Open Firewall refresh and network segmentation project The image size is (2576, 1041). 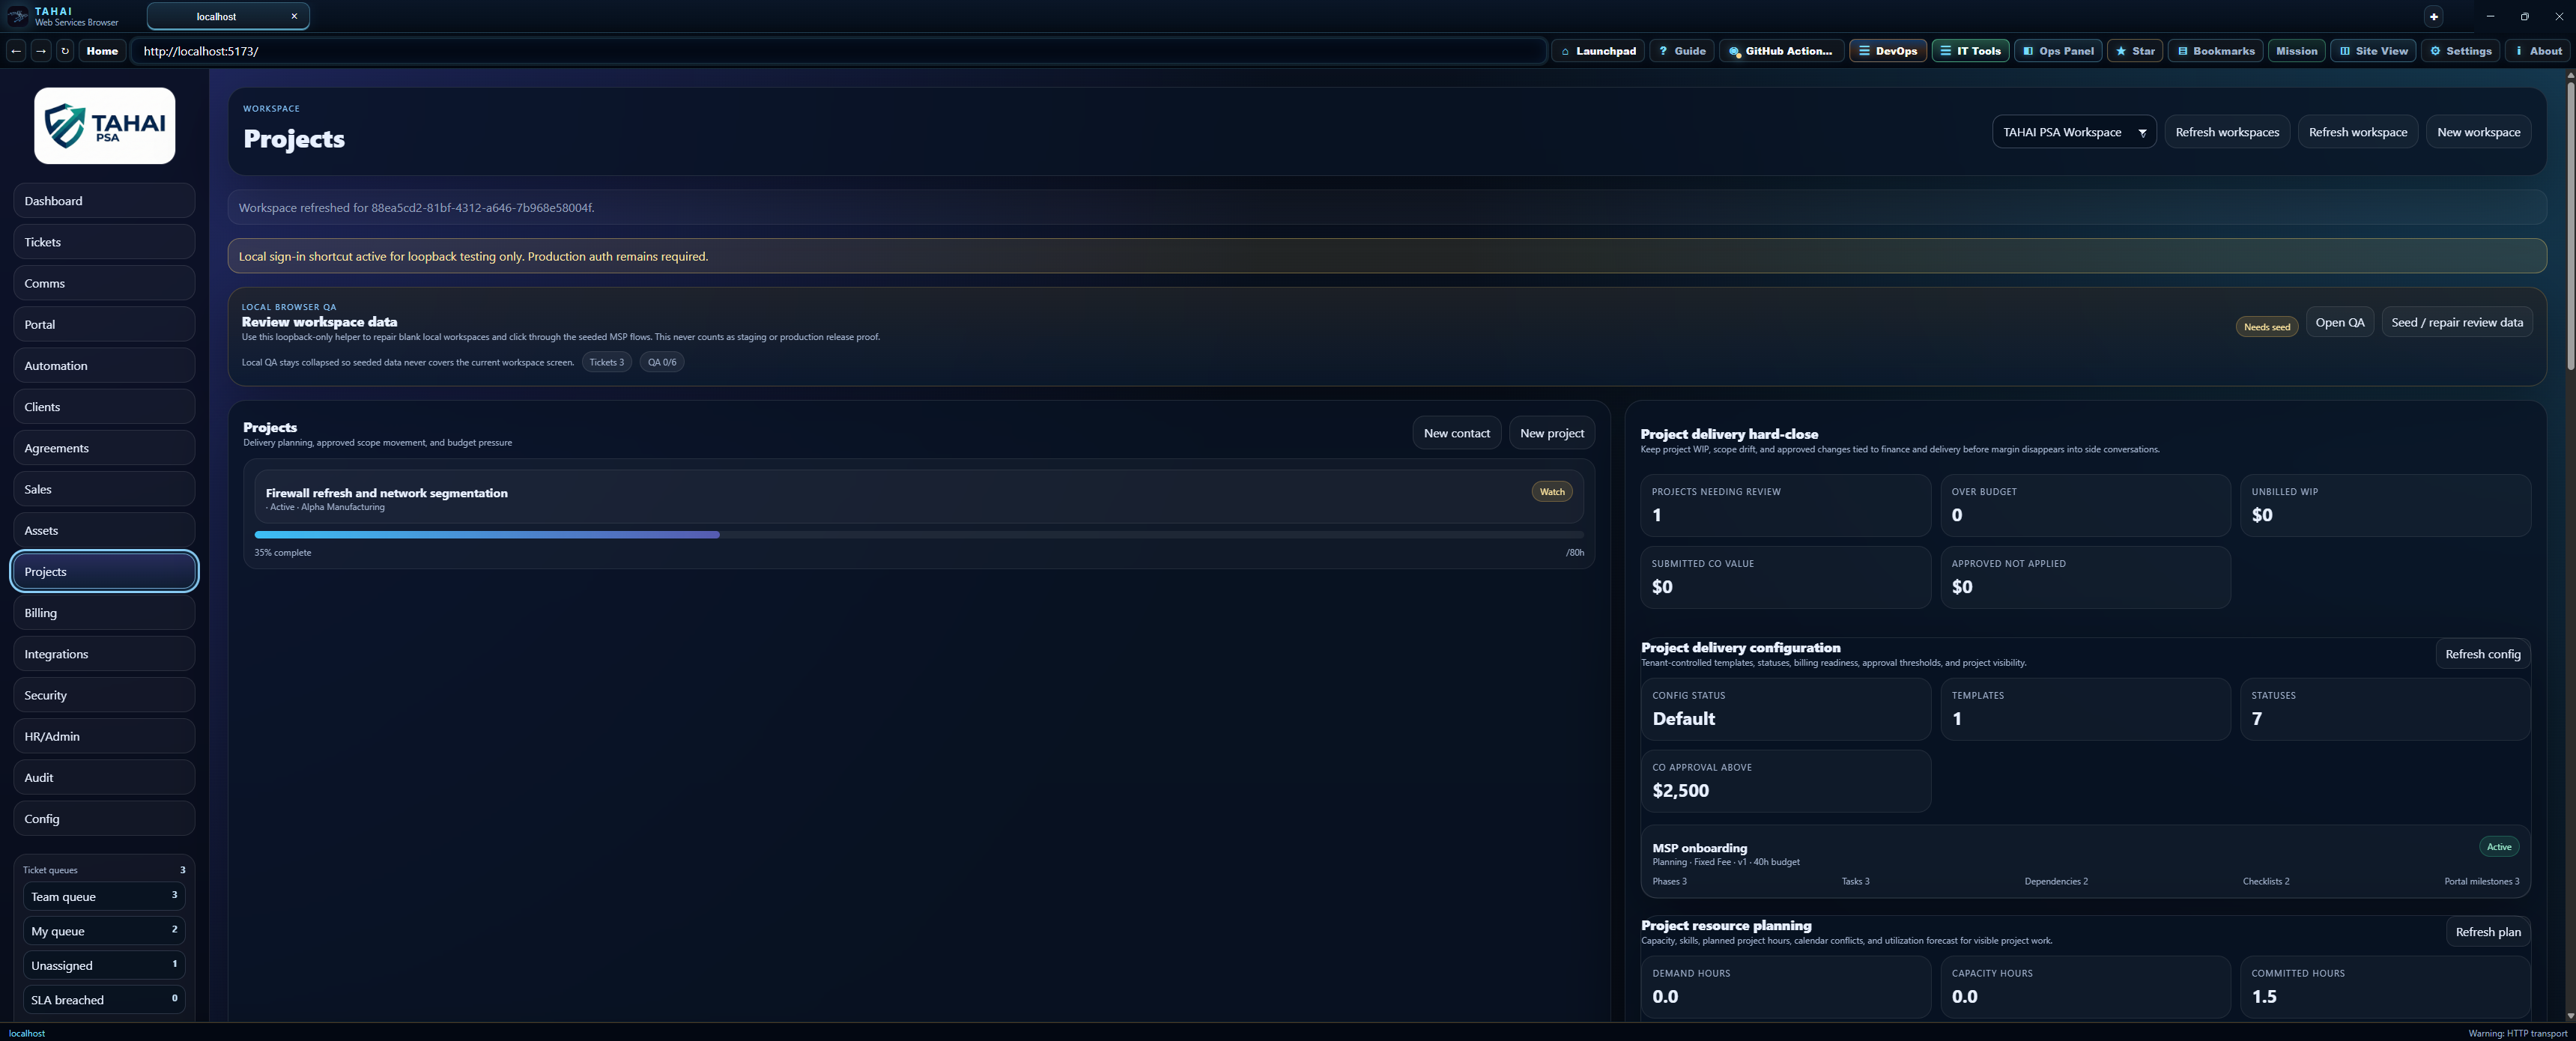918,497
